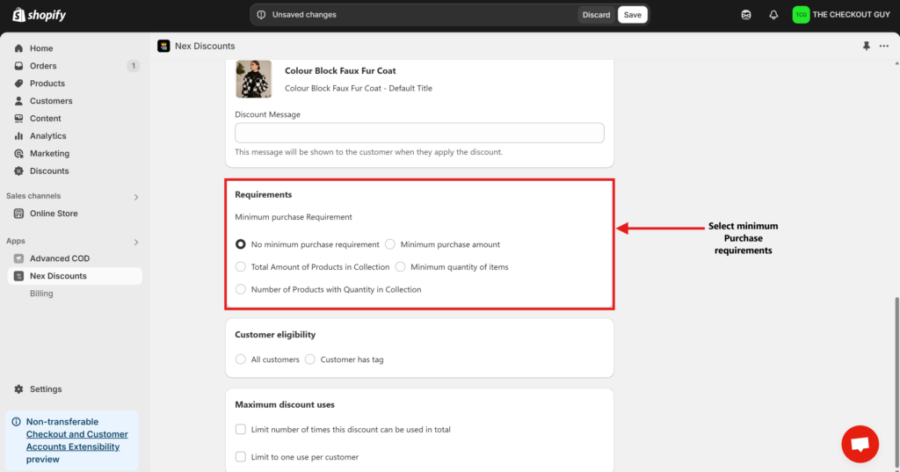
Task: Click the Nex Discounts header crown icon
Action: click(x=163, y=46)
